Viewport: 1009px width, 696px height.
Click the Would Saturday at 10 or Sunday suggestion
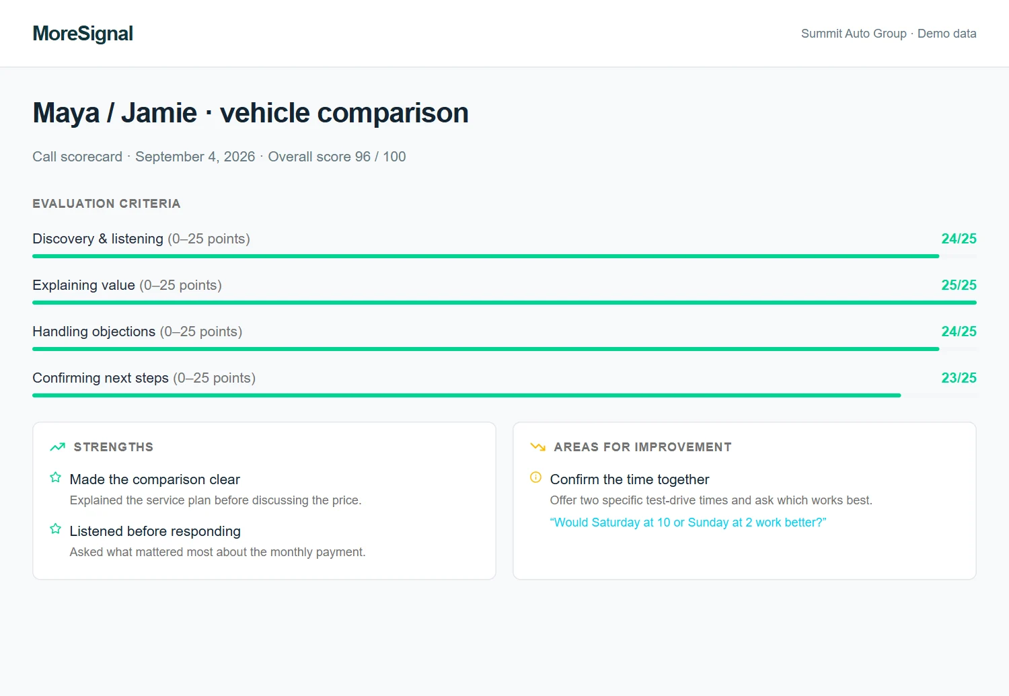[688, 523]
